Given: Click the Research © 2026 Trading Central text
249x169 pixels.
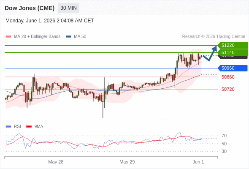Looking at the screenshot, I should tap(214, 37).
